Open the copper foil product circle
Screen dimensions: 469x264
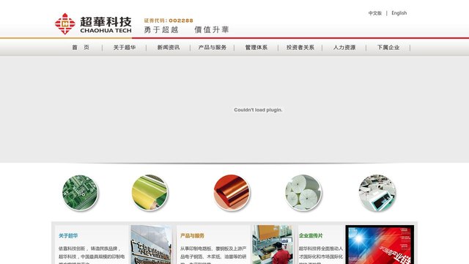(x=232, y=193)
